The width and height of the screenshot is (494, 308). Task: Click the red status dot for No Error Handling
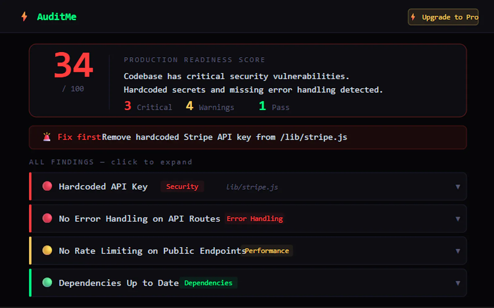[x=47, y=218]
